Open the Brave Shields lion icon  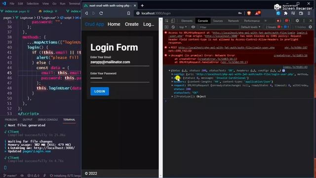(249, 13)
